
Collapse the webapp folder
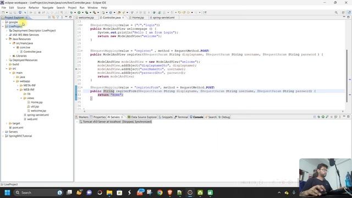pos(14,81)
